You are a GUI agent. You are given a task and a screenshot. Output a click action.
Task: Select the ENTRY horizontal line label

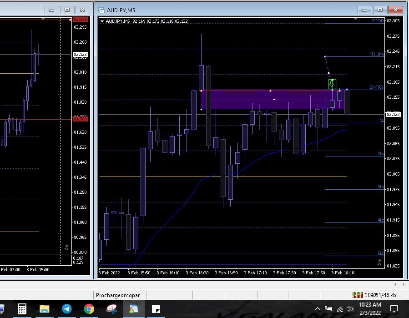coord(376,87)
